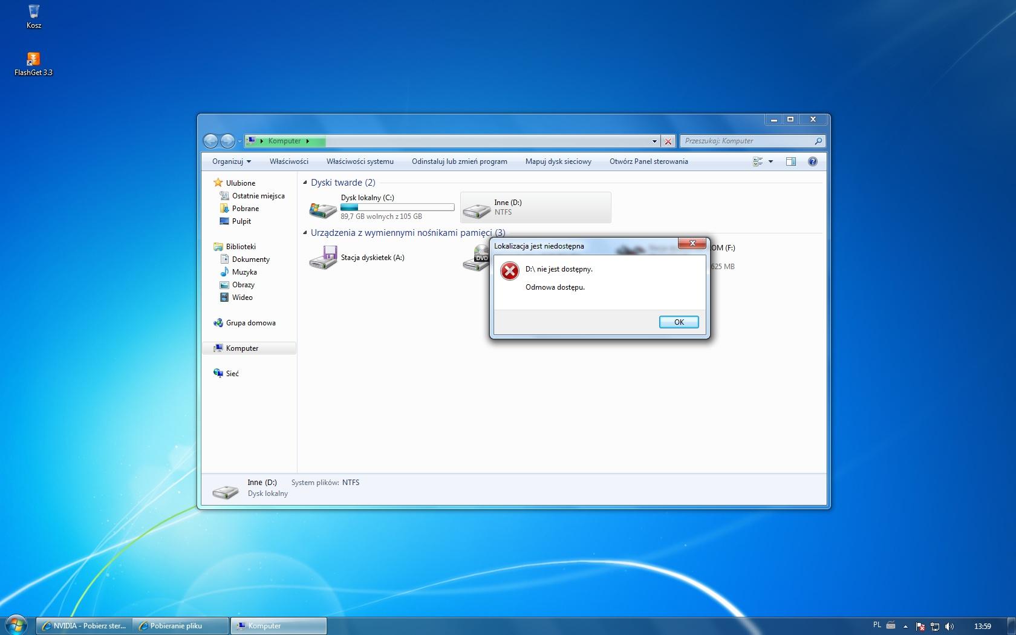This screenshot has width=1016, height=635.
Task: Click the on-screen keyboard tray icon
Action: (891, 625)
